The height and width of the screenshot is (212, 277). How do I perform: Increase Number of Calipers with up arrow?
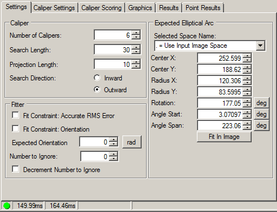(136, 33)
